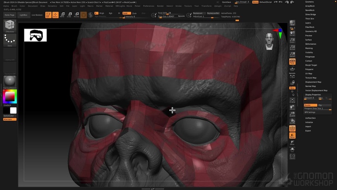Click the AAHalf icon
337x190 pixels.
[x=292, y=54]
